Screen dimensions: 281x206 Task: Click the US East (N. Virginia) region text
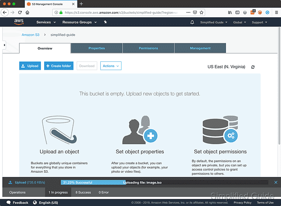click(x=226, y=67)
